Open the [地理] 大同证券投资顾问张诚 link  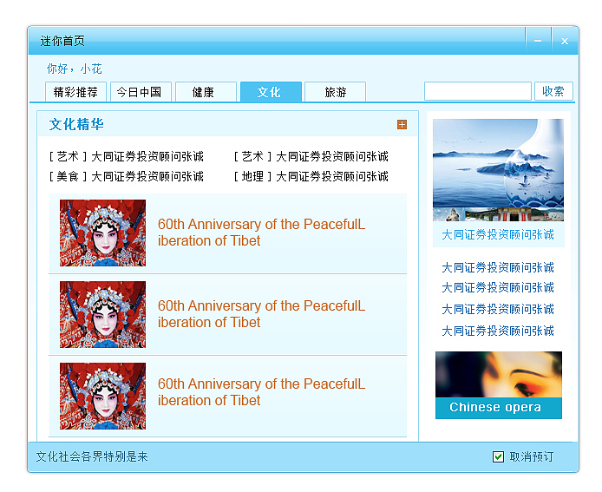coord(311,176)
